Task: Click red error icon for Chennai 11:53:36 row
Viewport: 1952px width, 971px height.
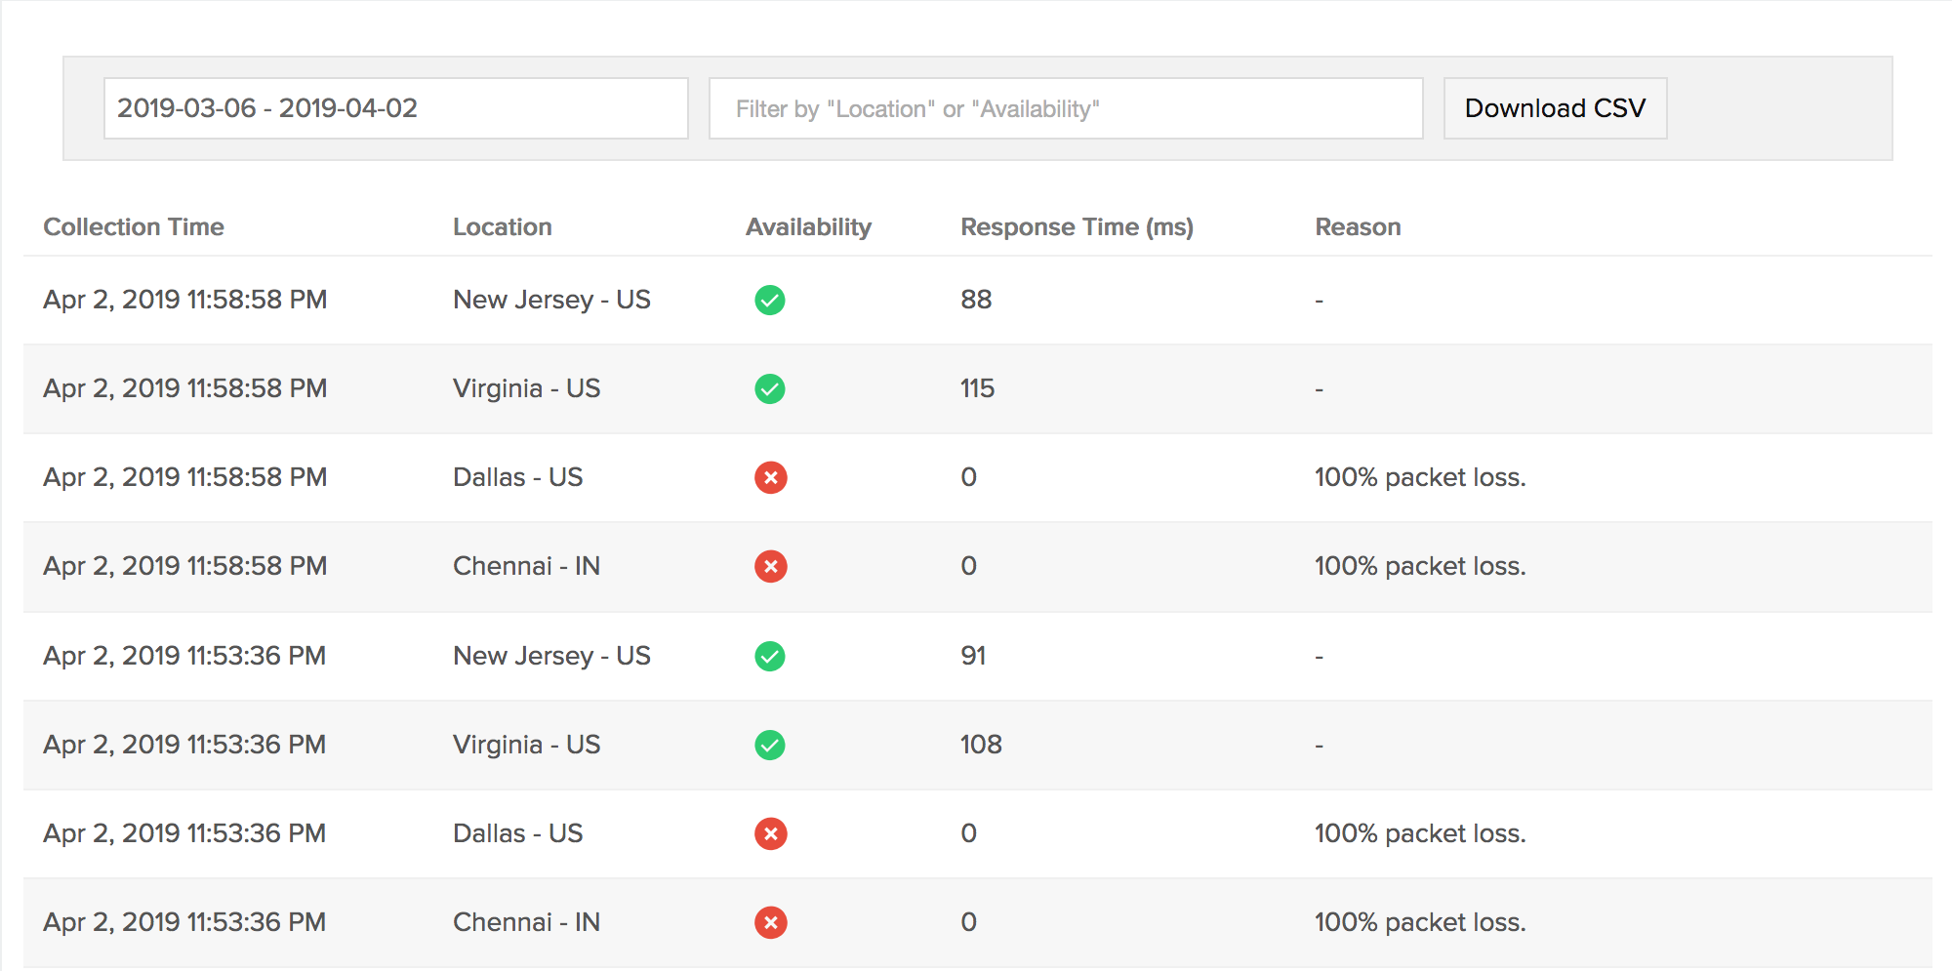Action: [x=770, y=922]
